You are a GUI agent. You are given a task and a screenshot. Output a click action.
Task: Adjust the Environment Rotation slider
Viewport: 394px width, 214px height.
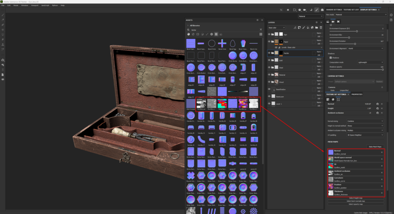[x=355, y=43]
